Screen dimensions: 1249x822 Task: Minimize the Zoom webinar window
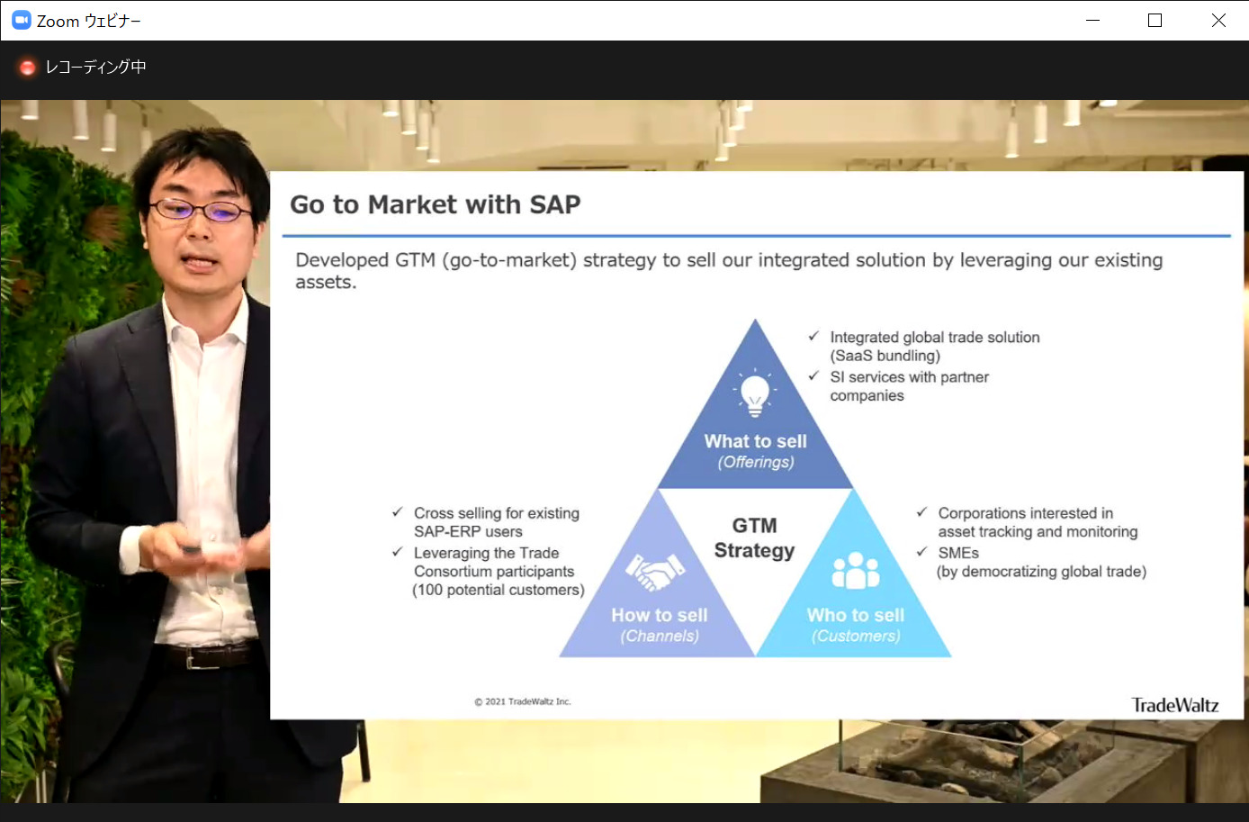tap(1093, 20)
